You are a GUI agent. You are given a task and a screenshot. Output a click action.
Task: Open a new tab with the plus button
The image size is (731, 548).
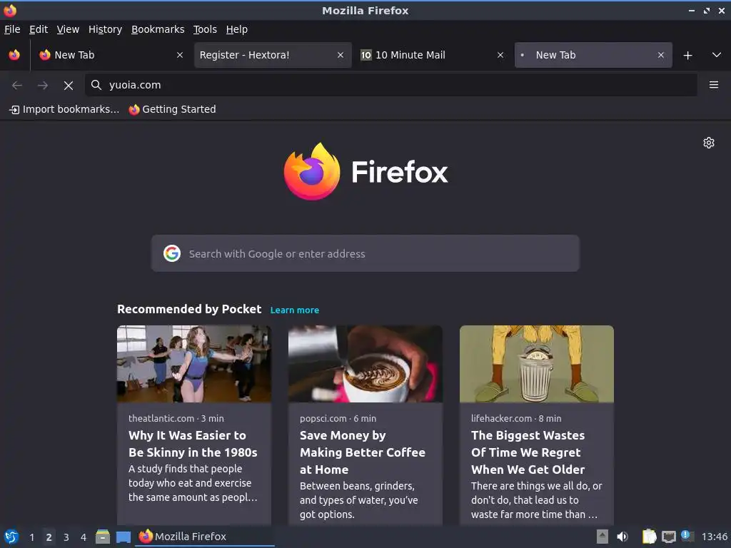[687, 56]
